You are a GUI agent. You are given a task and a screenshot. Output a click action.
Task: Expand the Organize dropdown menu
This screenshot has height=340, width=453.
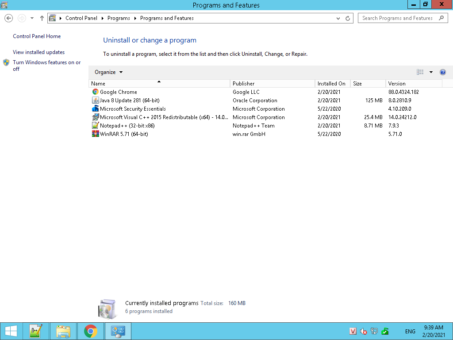click(x=108, y=72)
